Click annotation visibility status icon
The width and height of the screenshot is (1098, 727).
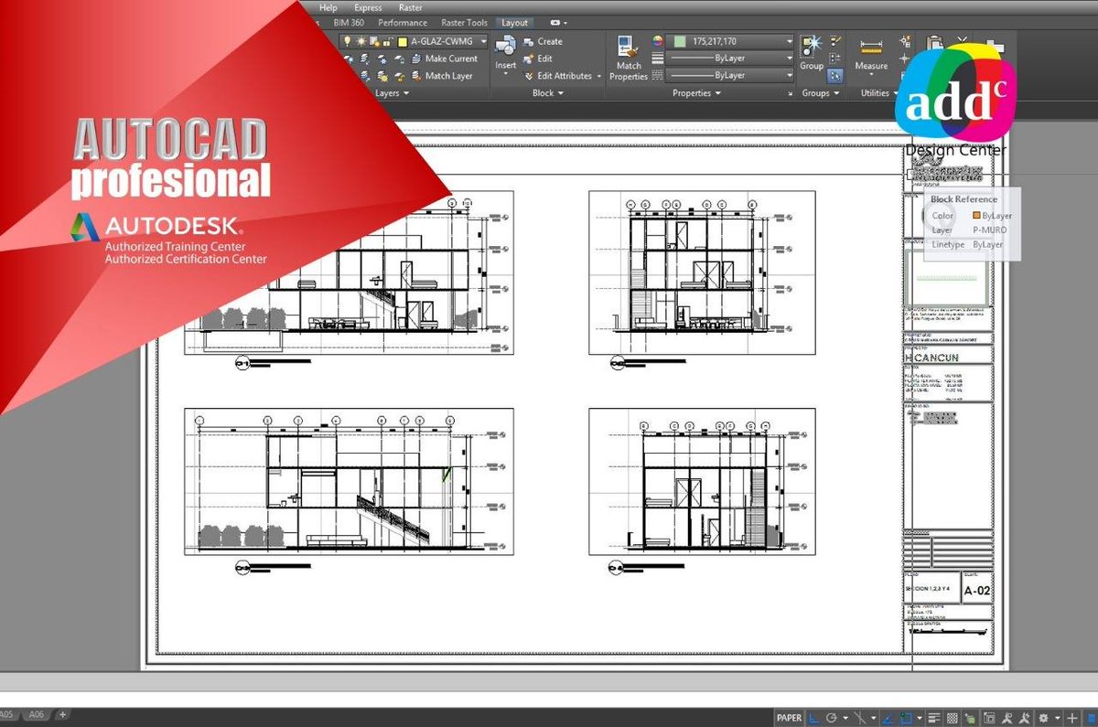point(1006,717)
